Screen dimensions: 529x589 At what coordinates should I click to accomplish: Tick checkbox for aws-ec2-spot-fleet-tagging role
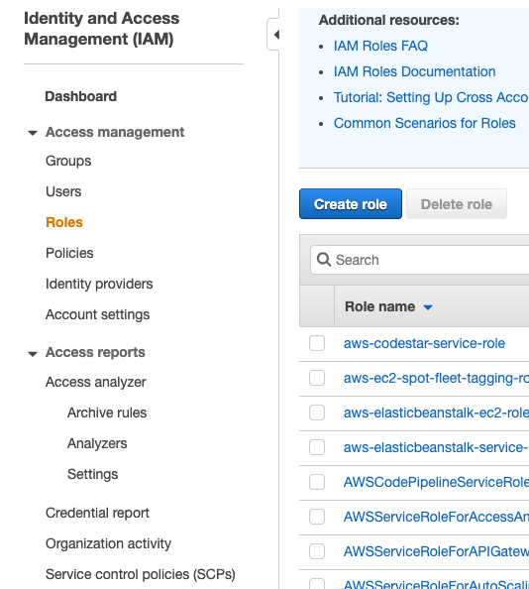tap(317, 378)
